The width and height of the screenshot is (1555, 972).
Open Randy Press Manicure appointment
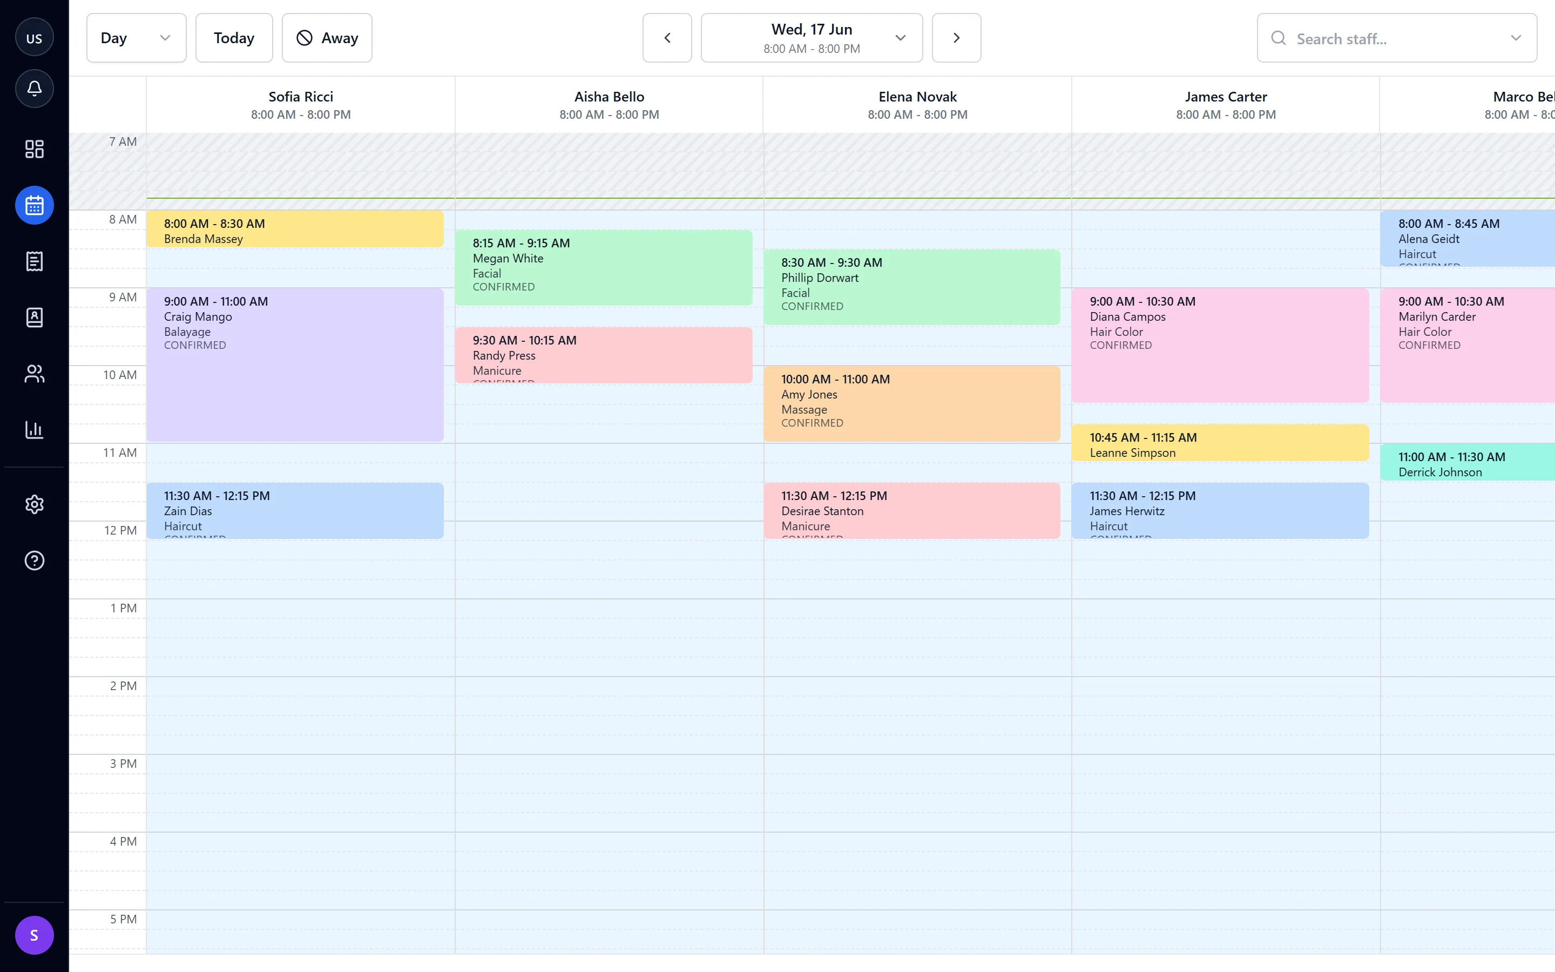tap(603, 355)
